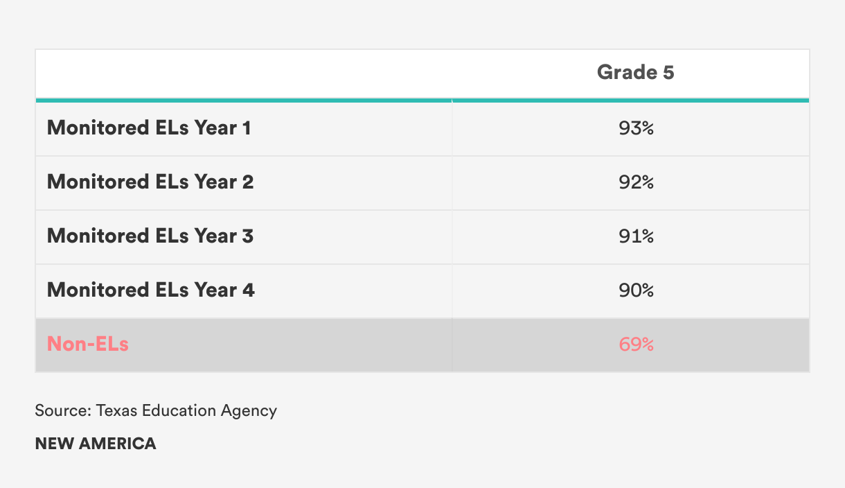Viewport: 845px width, 488px height.
Task: Select the Monitored ELs Year 1 row label
Action: click(x=149, y=128)
